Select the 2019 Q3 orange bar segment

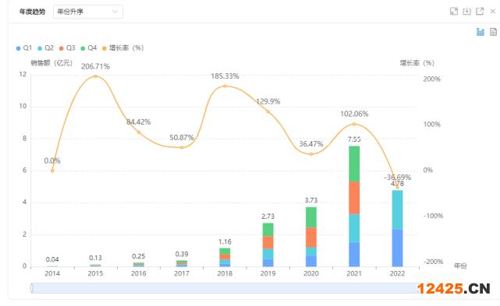268,243
